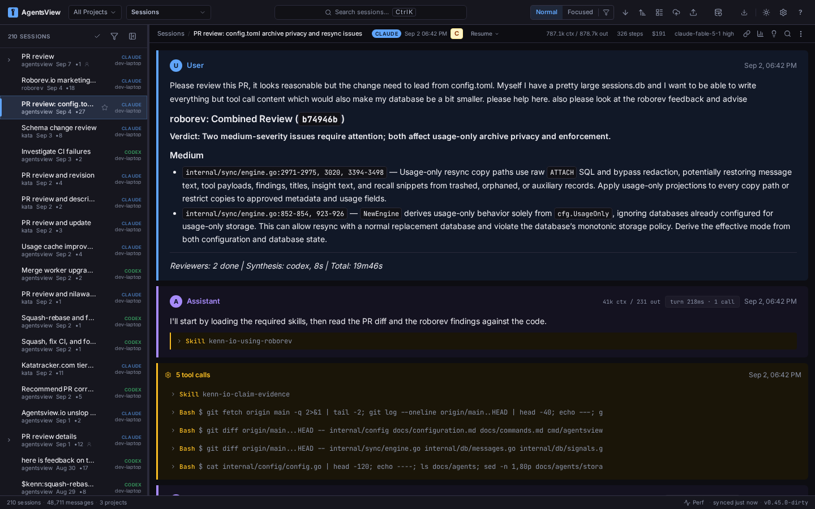Click the magnifier icon in session header

(x=787, y=34)
